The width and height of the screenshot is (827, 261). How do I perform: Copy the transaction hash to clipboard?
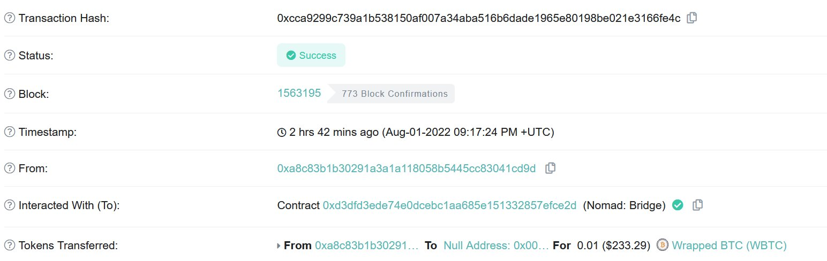pos(691,18)
